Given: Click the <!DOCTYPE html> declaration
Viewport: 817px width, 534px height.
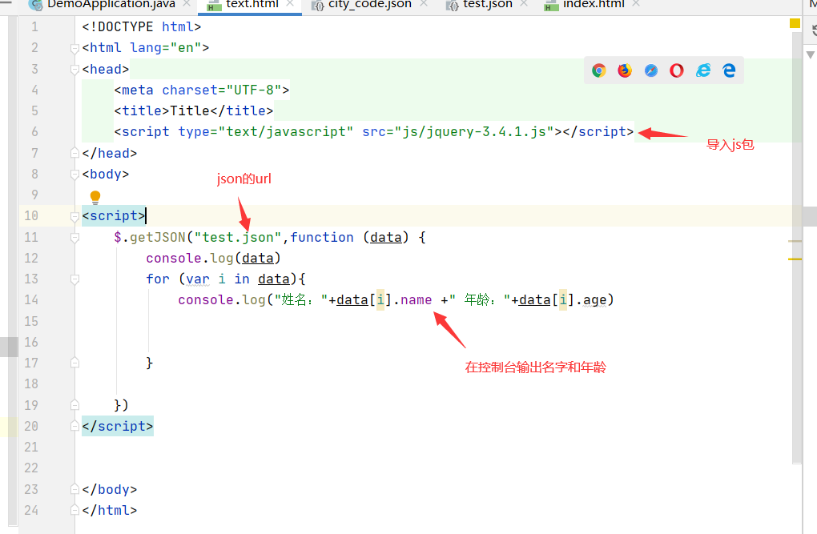Looking at the screenshot, I should click(142, 27).
